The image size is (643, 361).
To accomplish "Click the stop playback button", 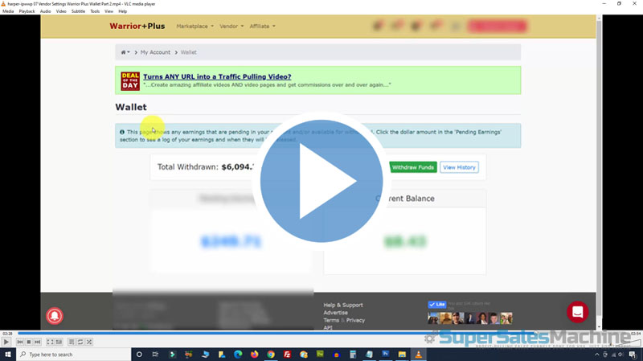I will pyautogui.click(x=28, y=342).
